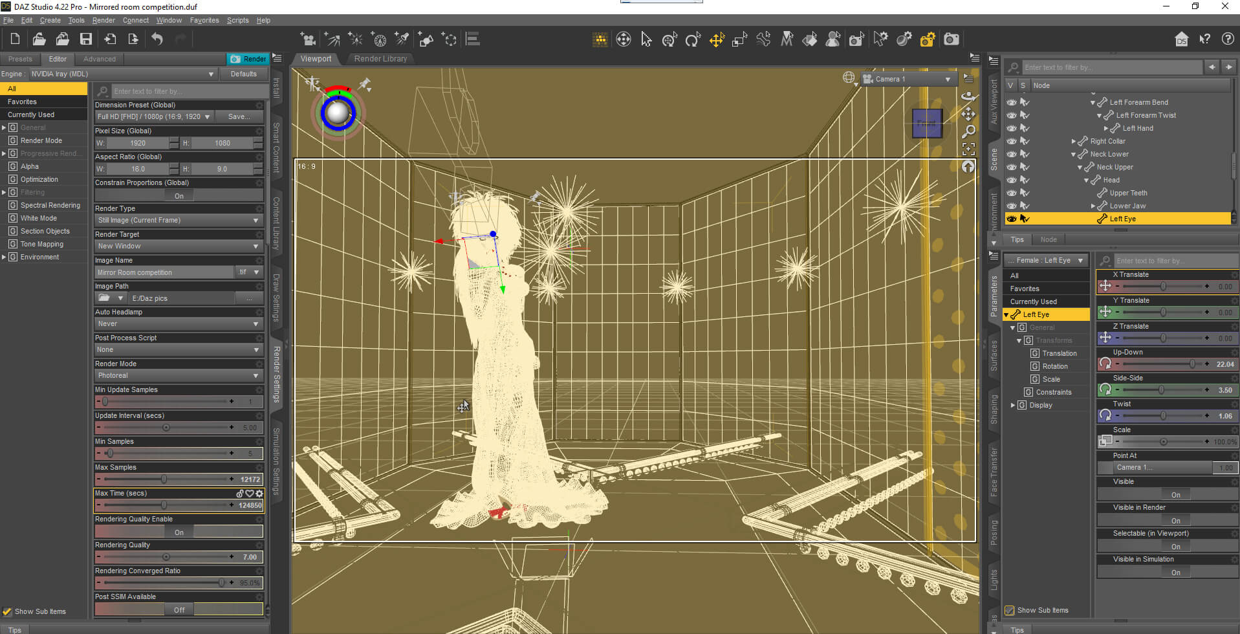Click the Save scene floppy disk icon
The image size is (1240, 634).
click(86, 39)
